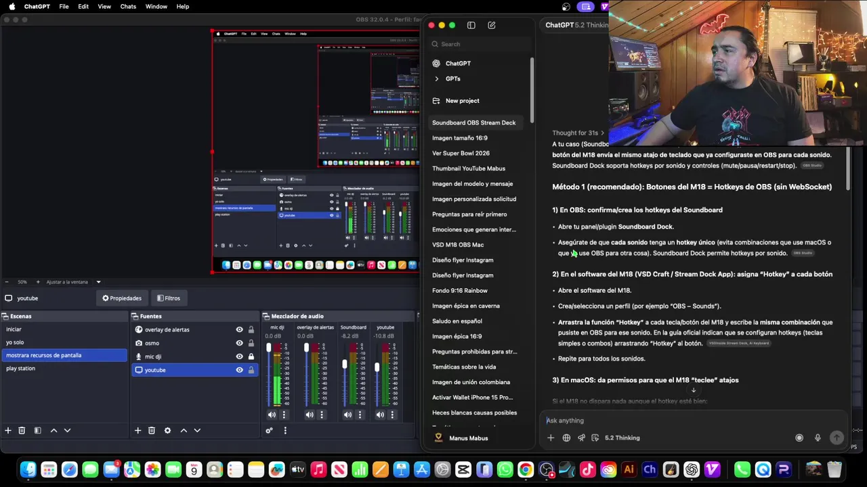Delete the selected scene with trash icon

coord(22,430)
